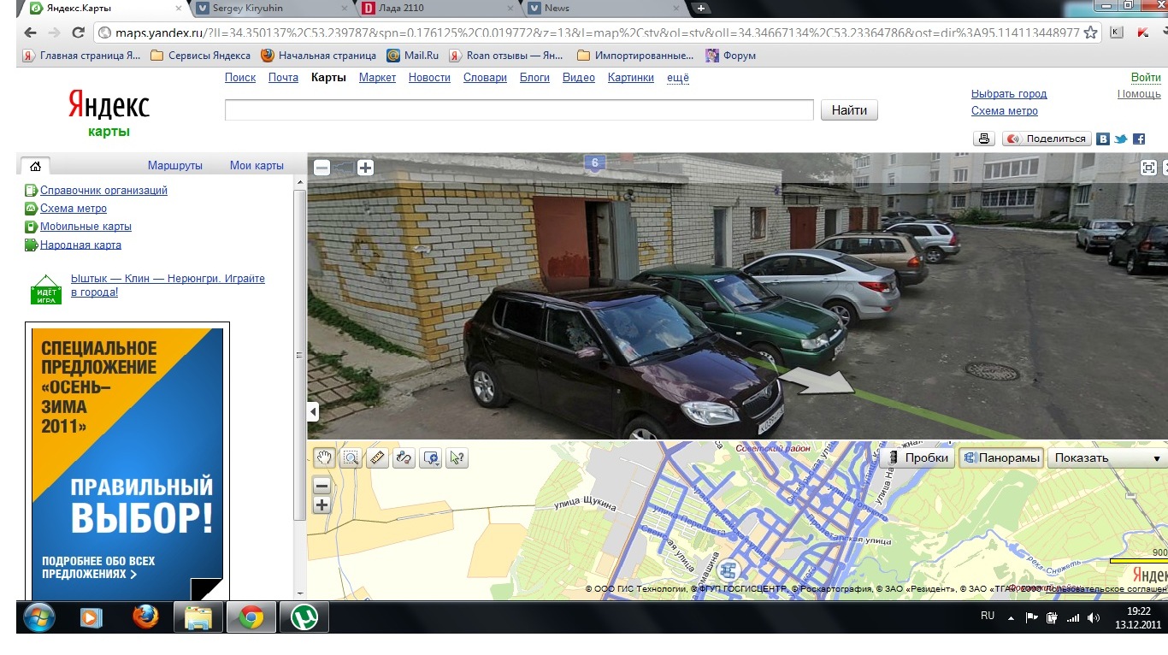Move forward along panorama arrow
Viewport: 1168px width, 655px height.
pyautogui.click(x=819, y=381)
